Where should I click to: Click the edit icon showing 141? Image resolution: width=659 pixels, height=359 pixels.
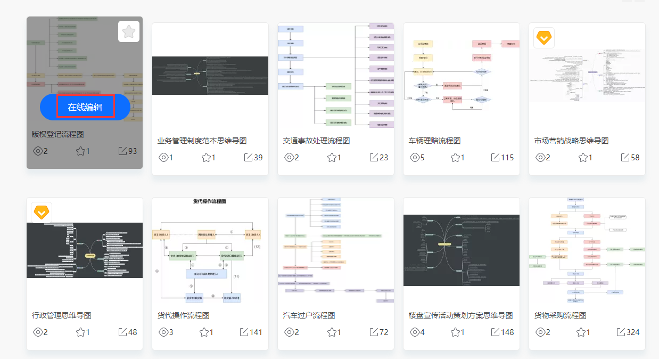pyautogui.click(x=244, y=332)
